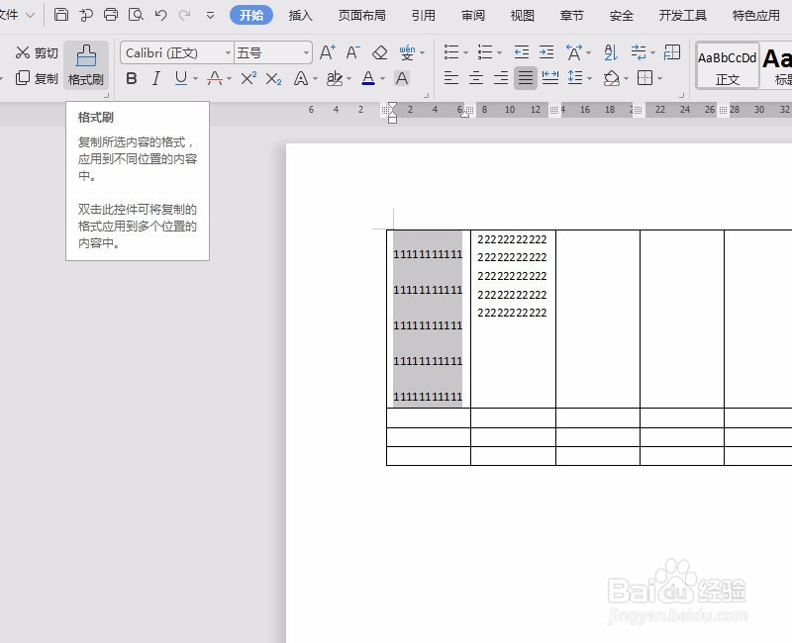The image size is (792, 643).
Task: Switch to the 插入 ribbon tab
Action: click(x=299, y=15)
